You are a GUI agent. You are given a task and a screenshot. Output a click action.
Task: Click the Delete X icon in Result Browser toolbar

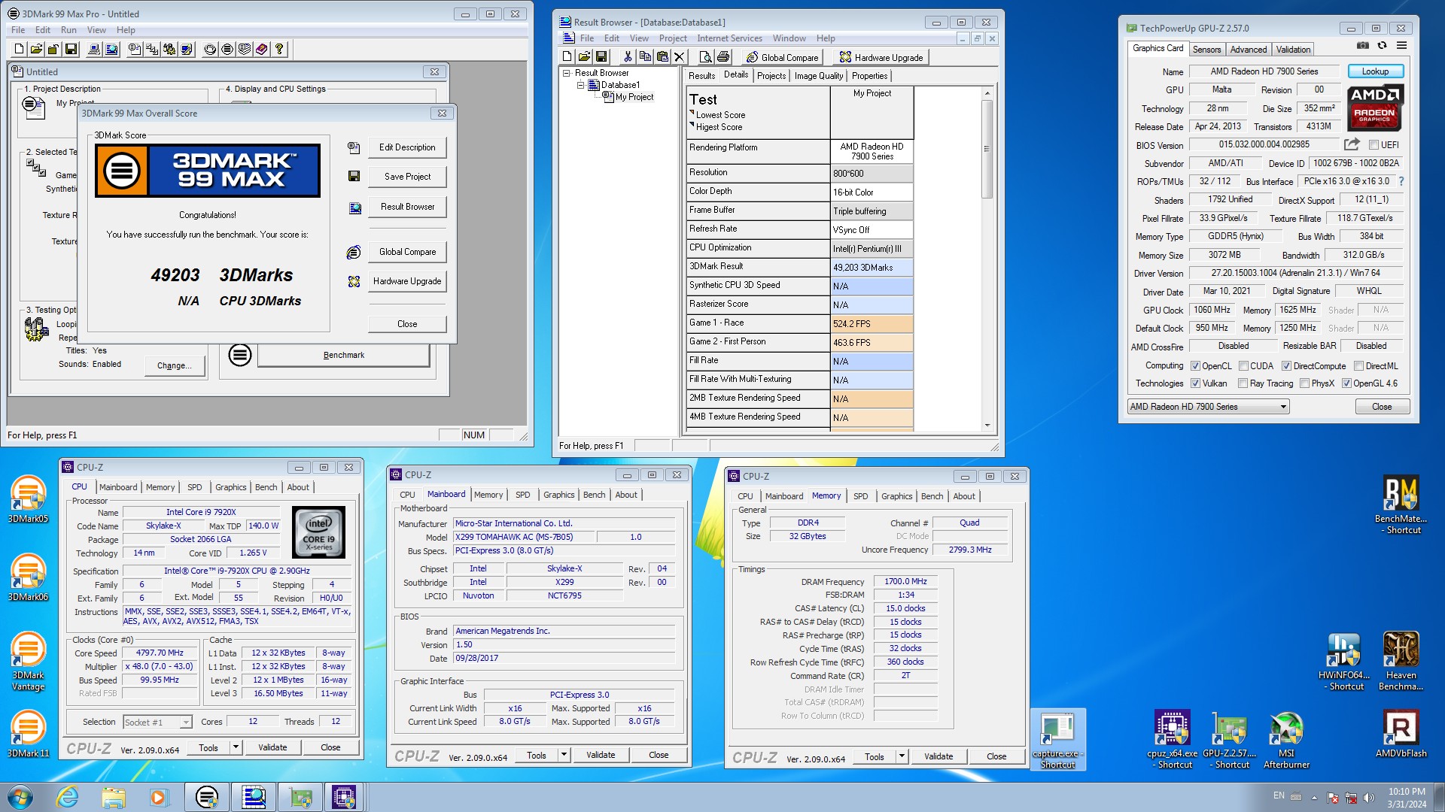pyautogui.click(x=680, y=57)
